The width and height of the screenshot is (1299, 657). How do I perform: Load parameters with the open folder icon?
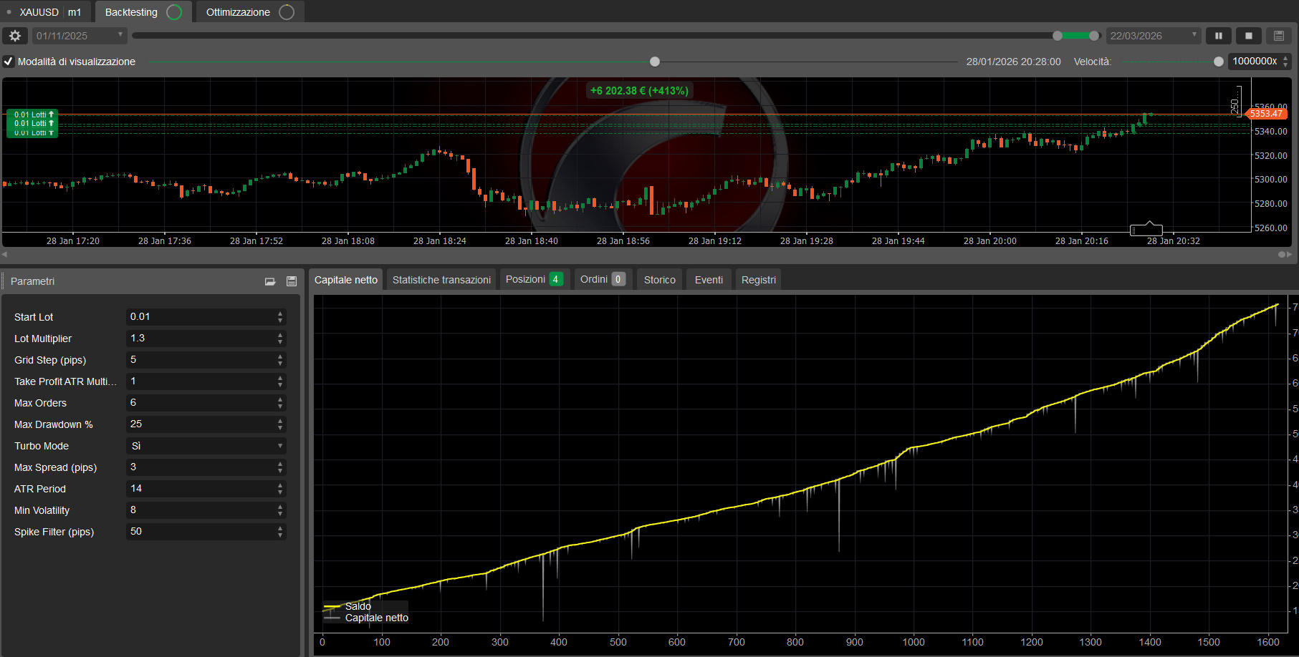(270, 281)
